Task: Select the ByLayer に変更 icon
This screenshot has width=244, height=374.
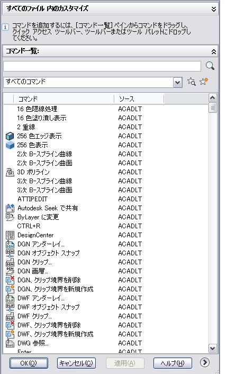Action: click(x=10, y=217)
